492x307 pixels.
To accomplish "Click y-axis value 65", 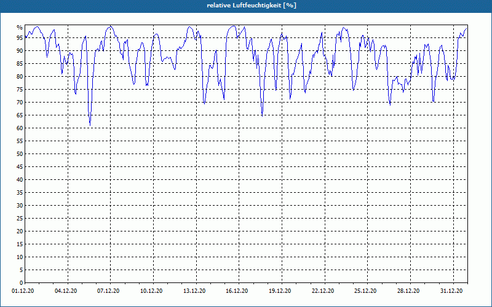I will click(x=20, y=115).
